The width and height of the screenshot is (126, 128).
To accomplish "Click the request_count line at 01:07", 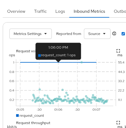I will 96,62.
